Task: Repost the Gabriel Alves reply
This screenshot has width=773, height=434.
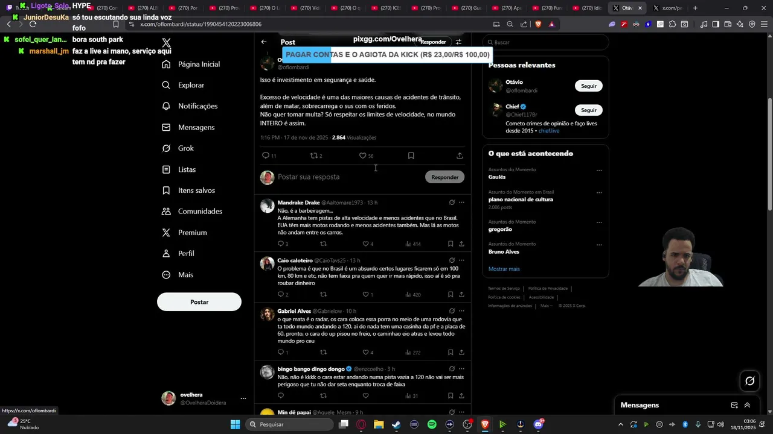Action: 323,353
